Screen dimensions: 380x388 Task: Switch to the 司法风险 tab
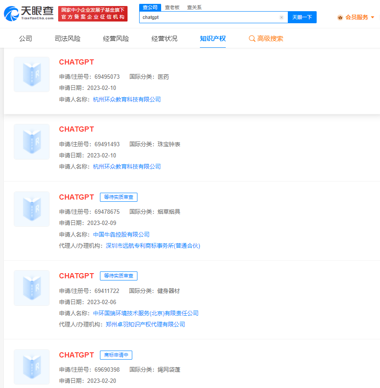pyautogui.click(x=68, y=39)
